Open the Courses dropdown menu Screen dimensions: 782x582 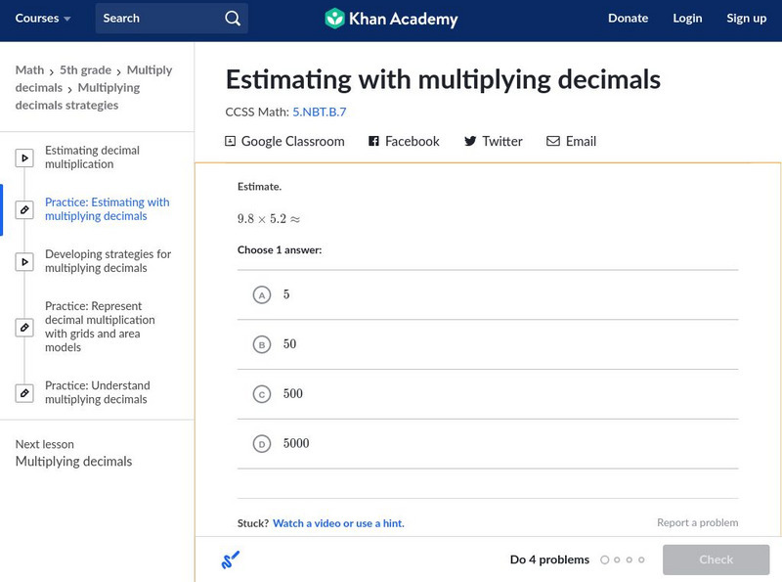(43, 19)
